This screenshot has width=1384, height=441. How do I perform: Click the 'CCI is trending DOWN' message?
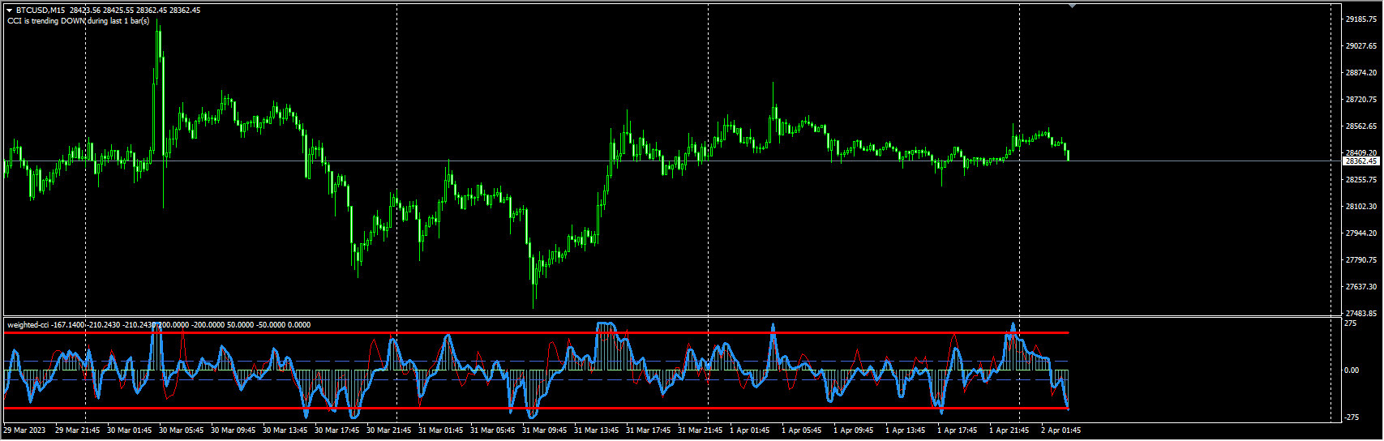pyautogui.click(x=78, y=21)
